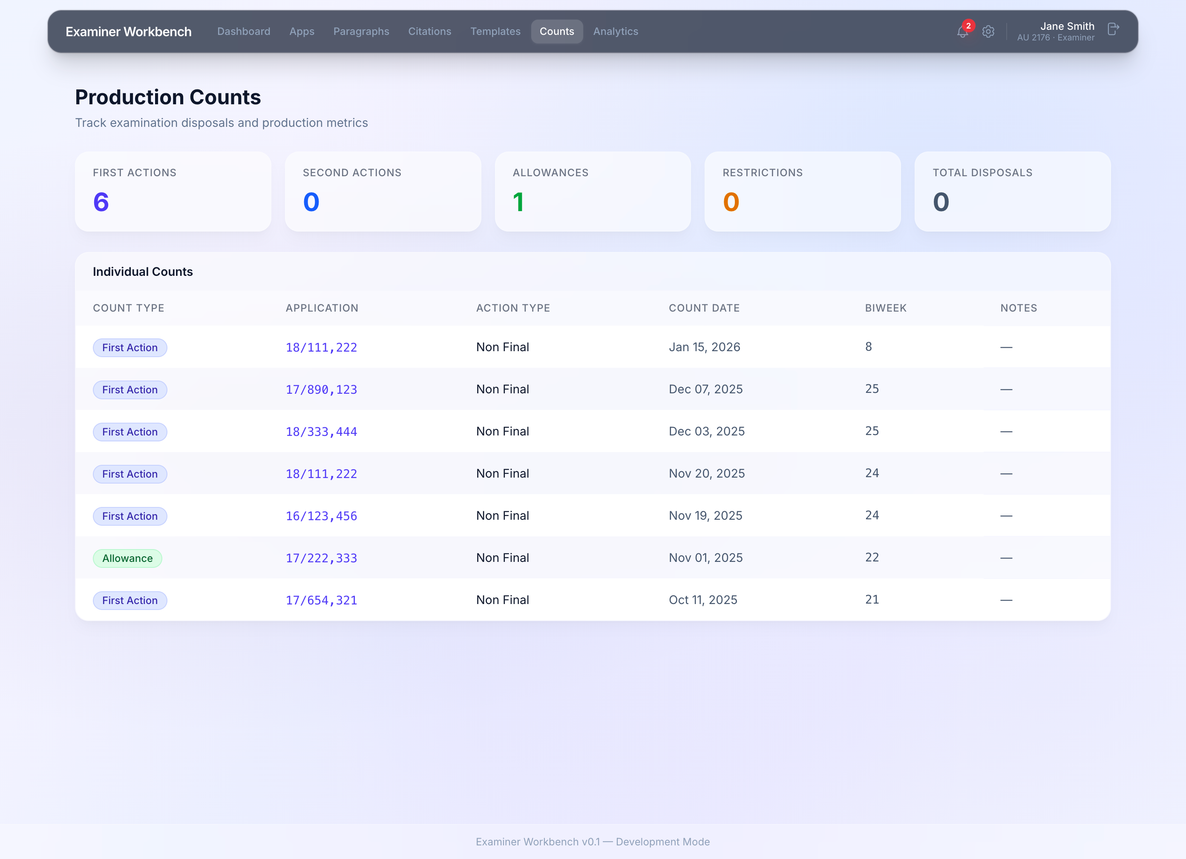
Task: Open application 17/654,321 in the last row
Action: click(x=322, y=600)
